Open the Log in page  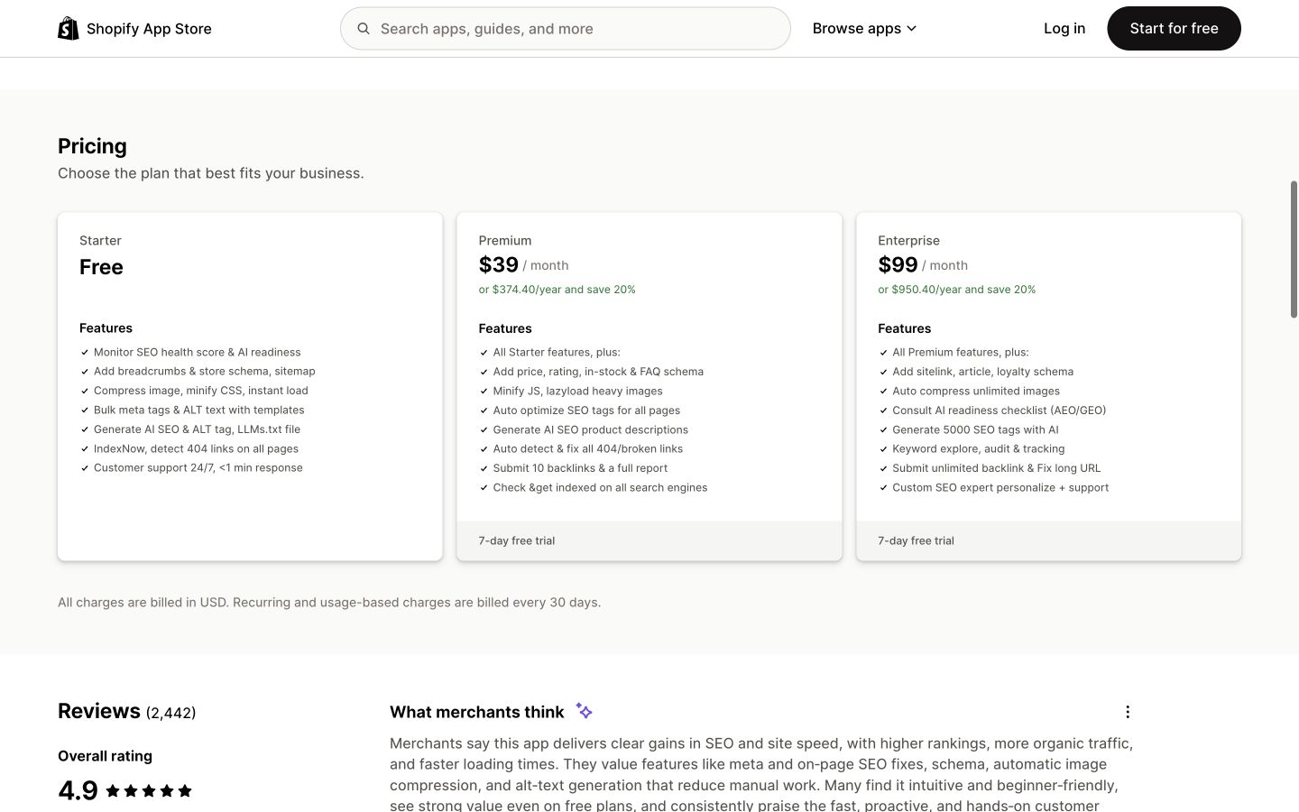(1064, 29)
